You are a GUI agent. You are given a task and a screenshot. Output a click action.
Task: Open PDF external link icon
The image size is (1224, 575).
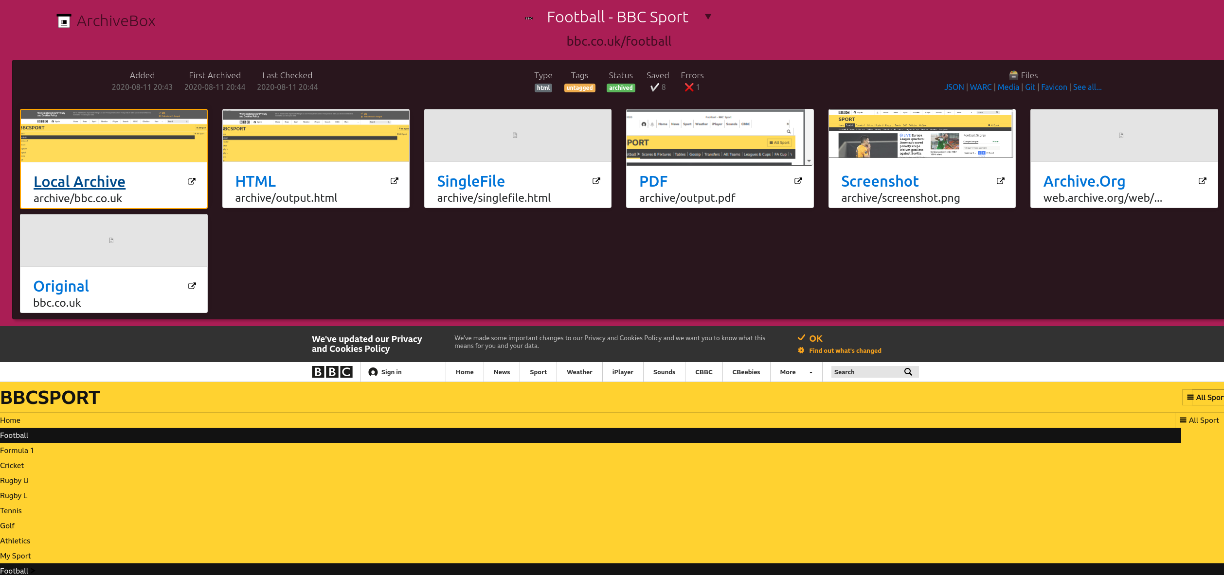(798, 181)
